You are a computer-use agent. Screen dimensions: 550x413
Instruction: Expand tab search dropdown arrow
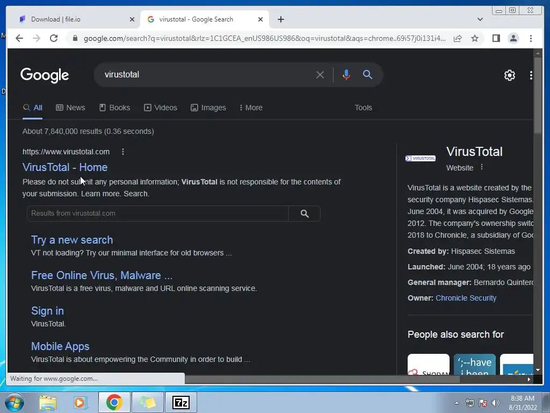point(480,19)
